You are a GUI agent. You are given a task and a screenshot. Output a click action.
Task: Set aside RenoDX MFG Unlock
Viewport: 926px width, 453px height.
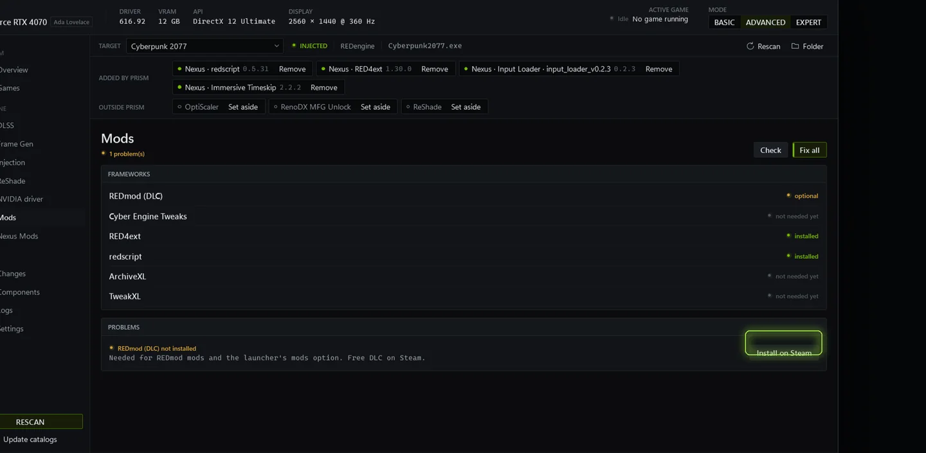click(376, 107)
